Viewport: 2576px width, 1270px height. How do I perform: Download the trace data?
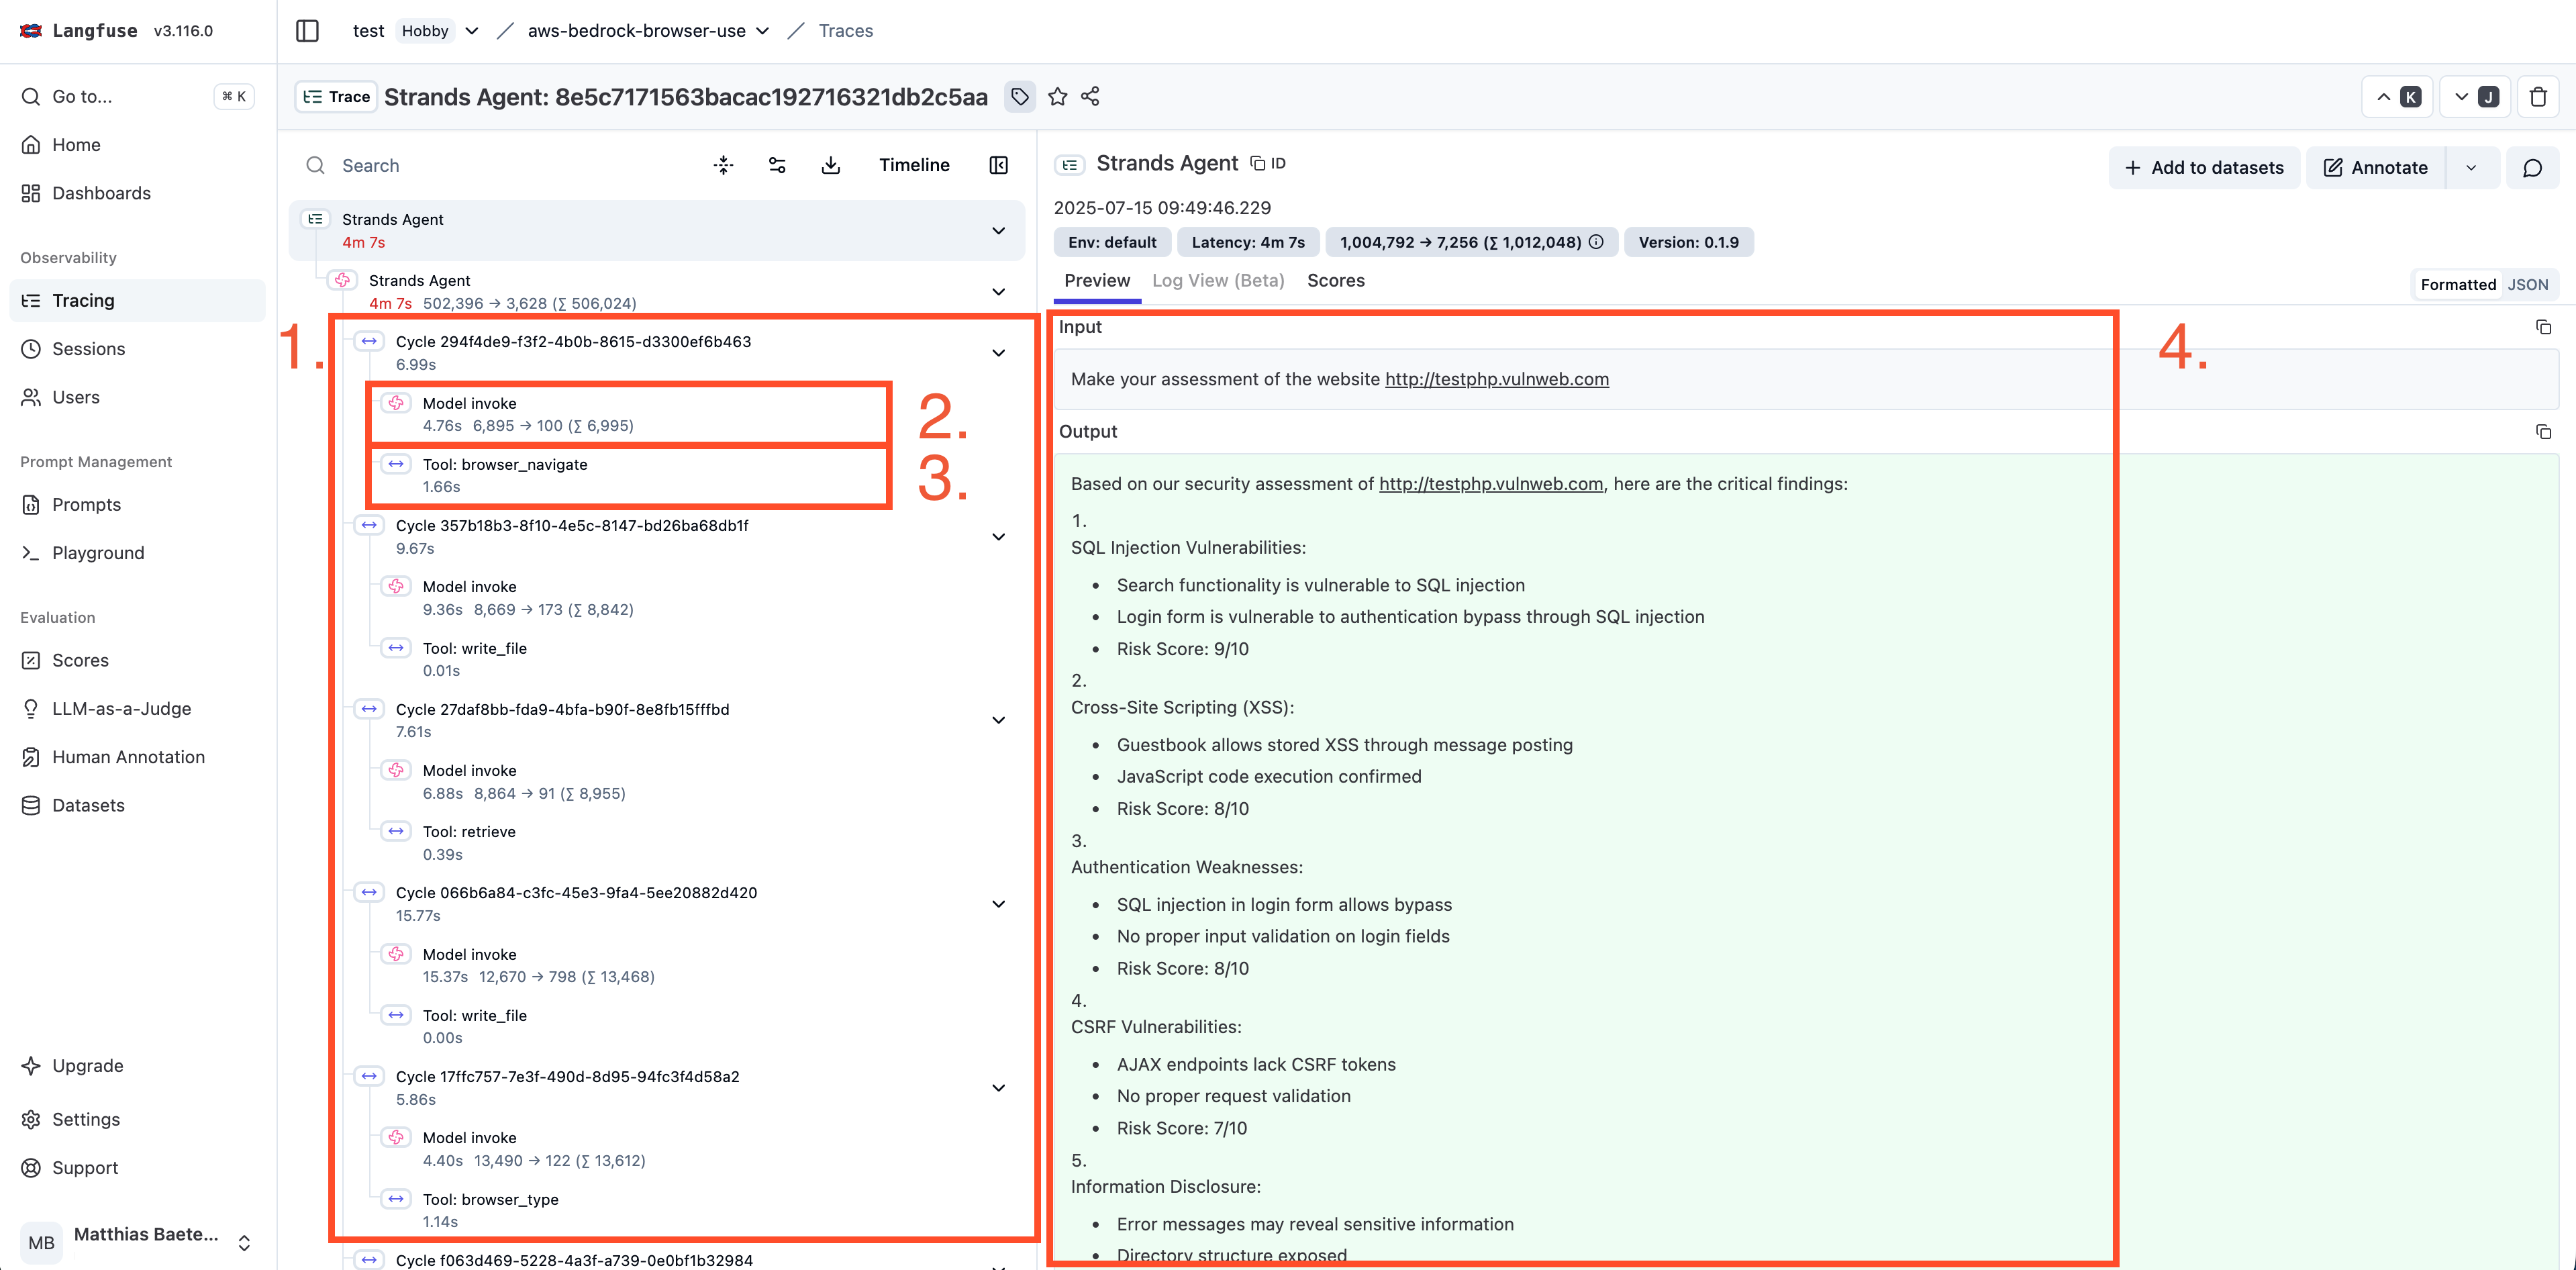[830, 164]
